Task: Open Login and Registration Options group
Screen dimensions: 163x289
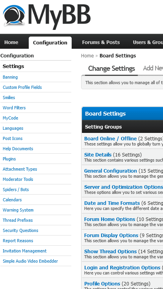Action: coord(122,268)
